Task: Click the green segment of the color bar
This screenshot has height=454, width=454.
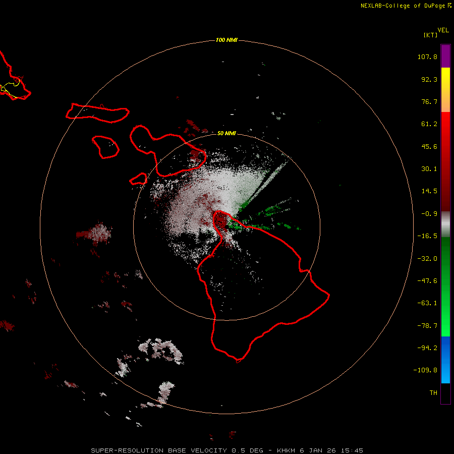Action: (x=445, y=287)
